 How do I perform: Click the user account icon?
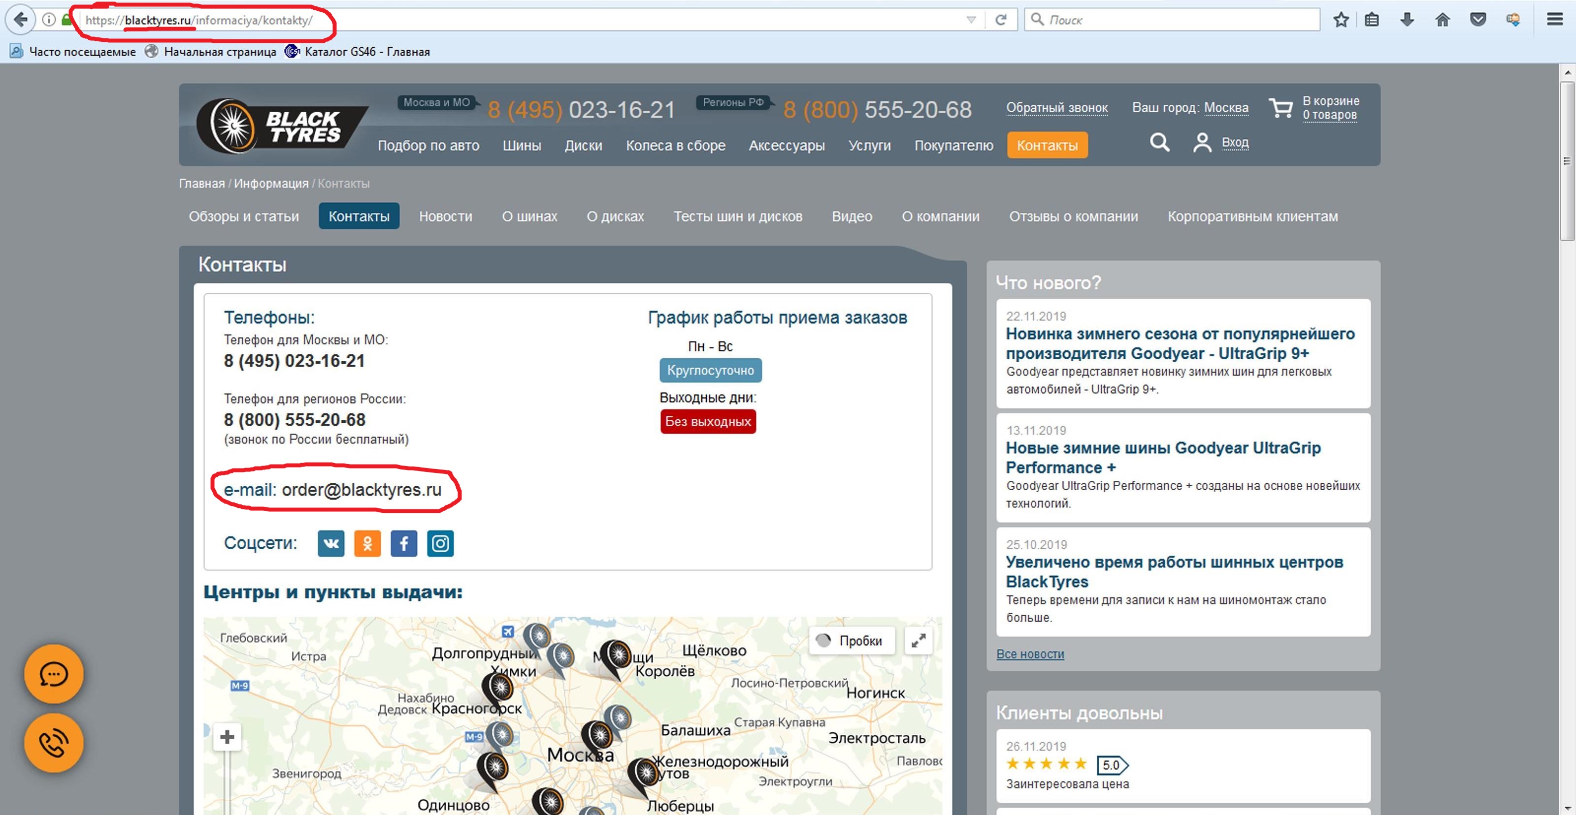[x=1202, y=142]
